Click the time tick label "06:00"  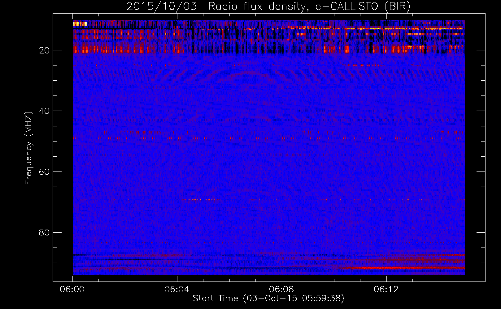coord(72,290)
